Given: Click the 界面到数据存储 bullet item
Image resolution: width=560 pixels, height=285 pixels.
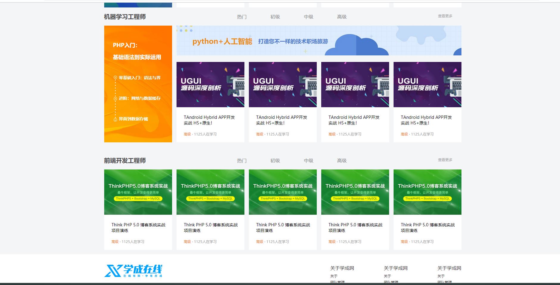Looking at the screenshot, I should click(134, 119).
